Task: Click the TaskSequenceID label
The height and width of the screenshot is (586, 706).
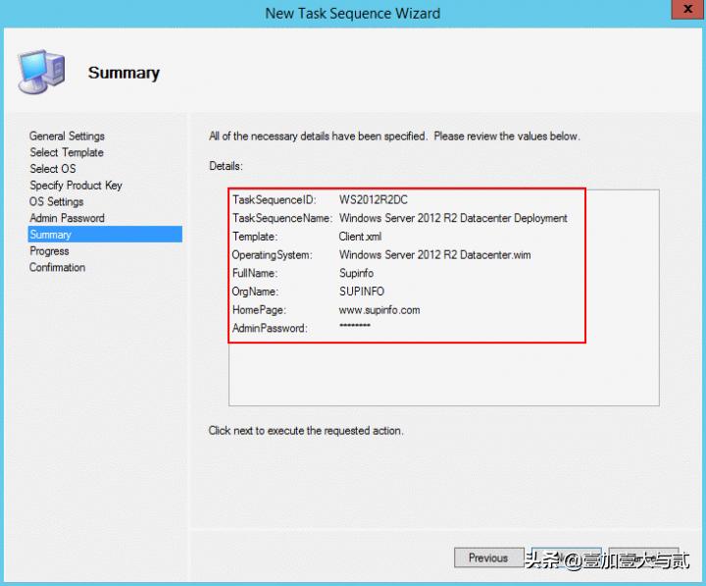Action: [x=275, y=199]
